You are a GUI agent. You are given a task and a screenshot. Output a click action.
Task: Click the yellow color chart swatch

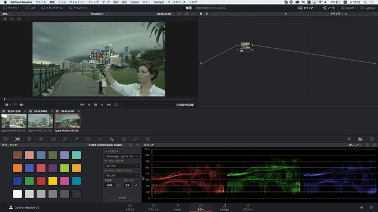tap(53, 181)
